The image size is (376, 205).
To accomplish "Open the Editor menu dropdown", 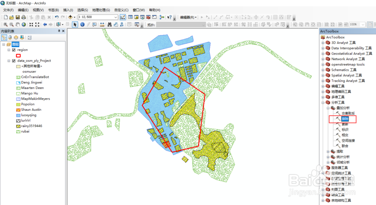I will pos(188,17).
